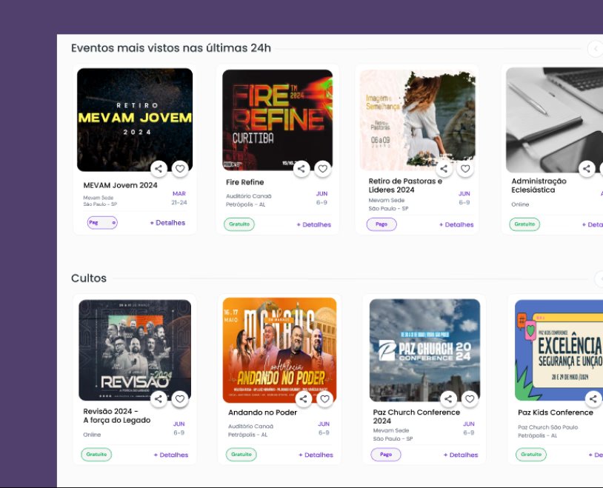Open the MEVAM Jovem 2024 banner image
603x488 pixels.
click(x=135, y=120)
